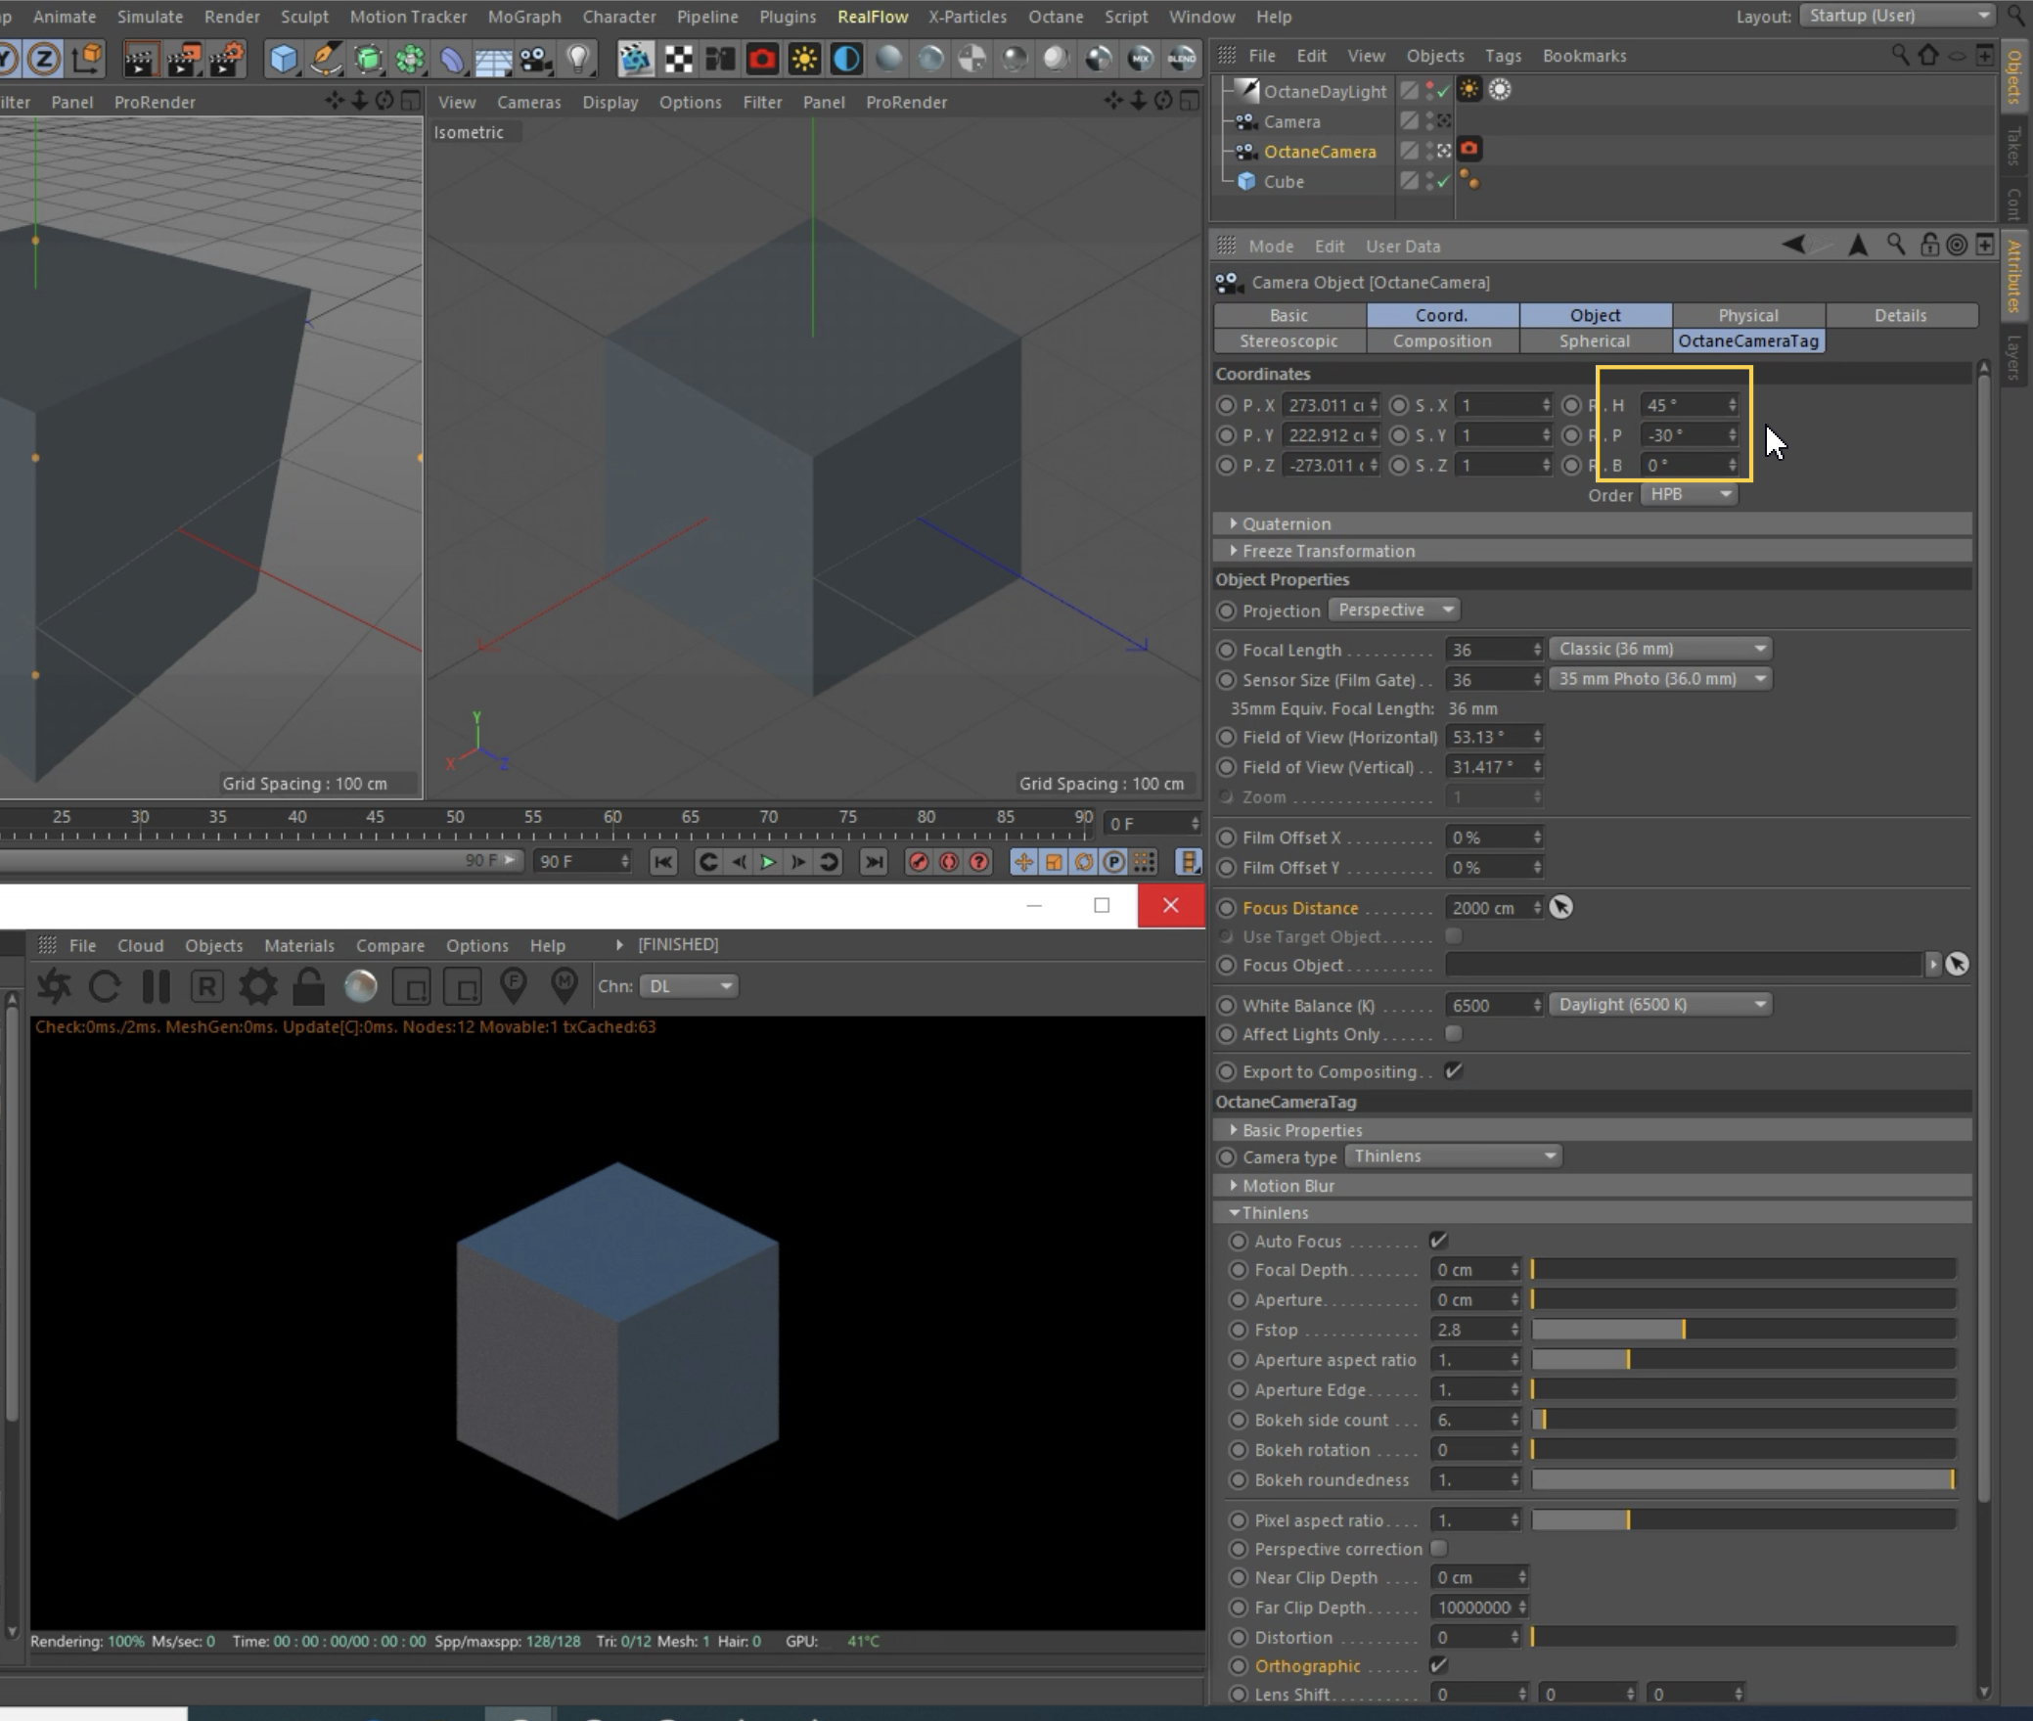Open the Octane menu in menu bar

tap(1055, 17)
